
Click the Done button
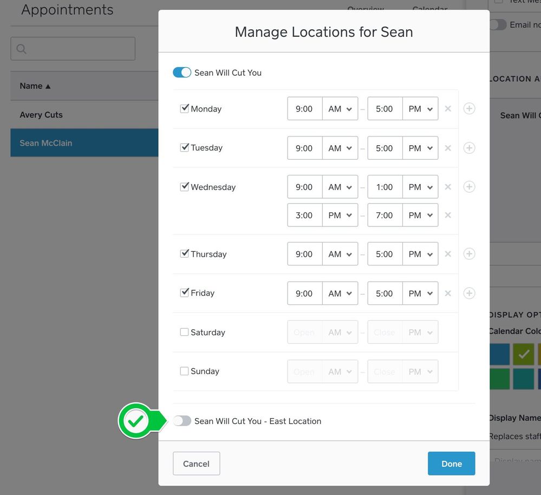pyautogui.click(x=451, y=464)
